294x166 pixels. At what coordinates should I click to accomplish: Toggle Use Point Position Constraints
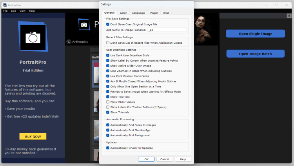coord(108,76)
